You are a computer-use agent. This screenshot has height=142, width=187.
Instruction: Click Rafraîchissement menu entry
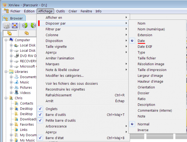(83, 95)
